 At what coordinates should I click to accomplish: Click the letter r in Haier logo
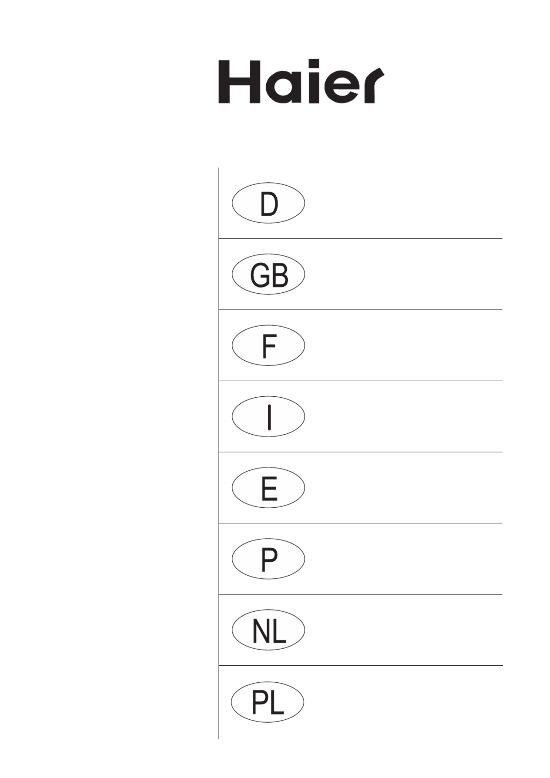[x=374, y=85]
